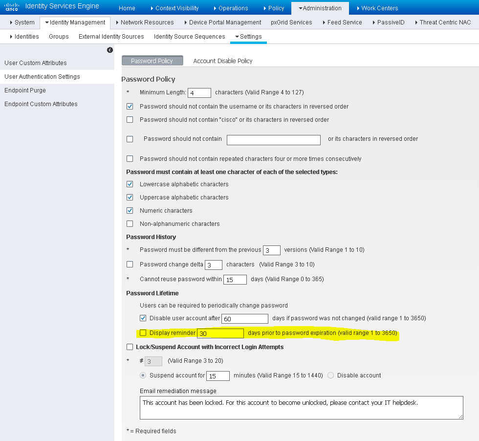
Task: Open Endpoint Purge settings
Action: coord(25,90)
